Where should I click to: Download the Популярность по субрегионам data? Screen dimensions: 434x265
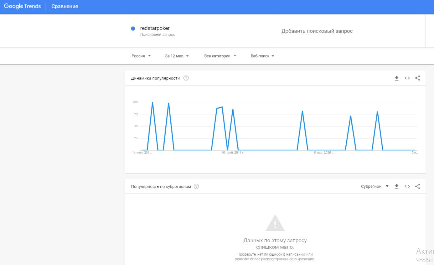(396, 186)
